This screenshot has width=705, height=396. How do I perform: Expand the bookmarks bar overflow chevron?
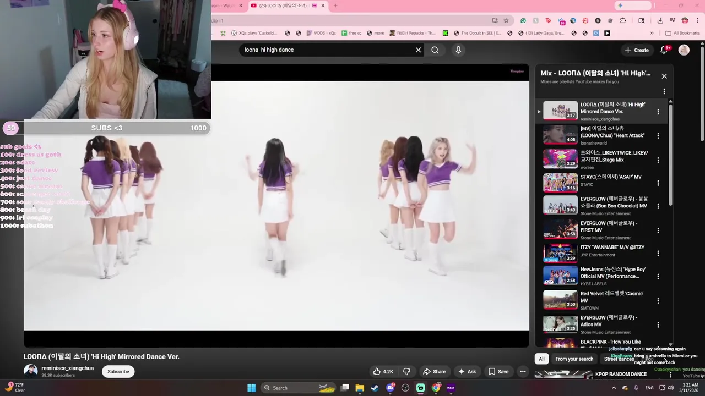point(652,33)
